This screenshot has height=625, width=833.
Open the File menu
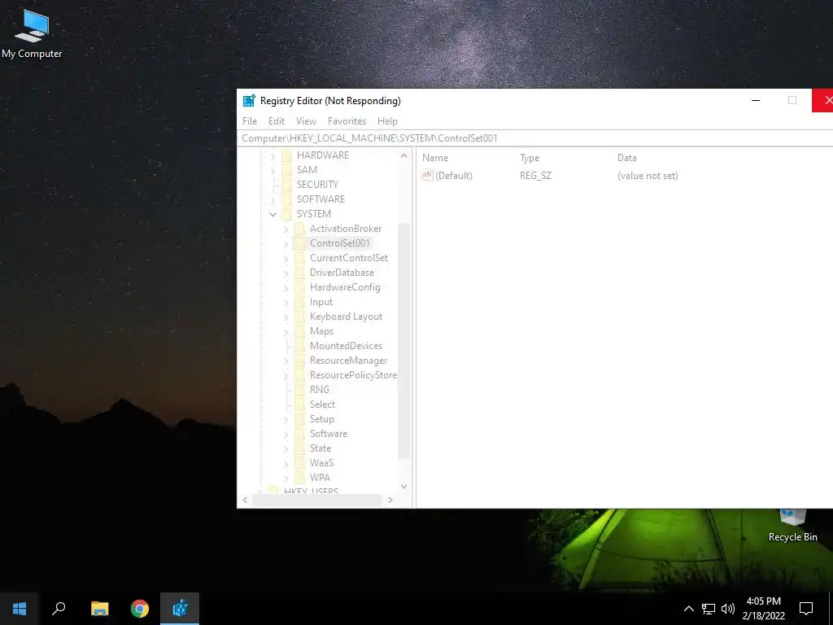(250, 121)
